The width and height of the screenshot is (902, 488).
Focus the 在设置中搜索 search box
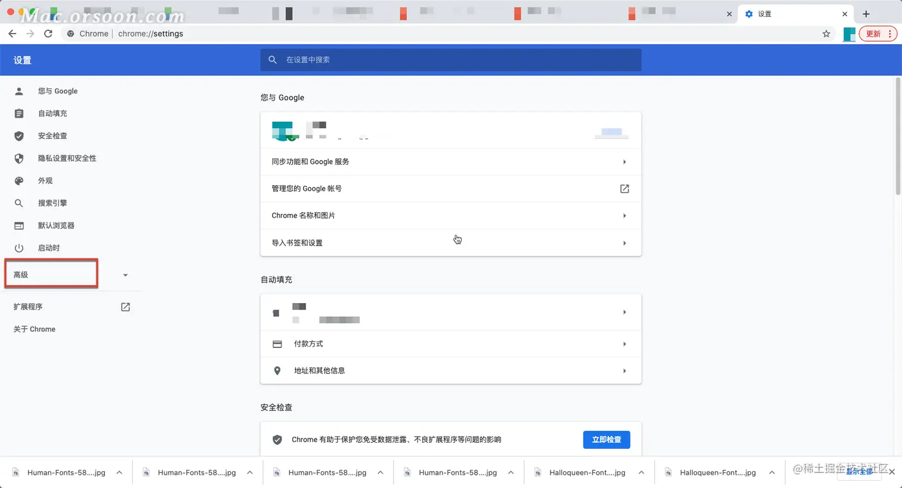coord(450,60)
